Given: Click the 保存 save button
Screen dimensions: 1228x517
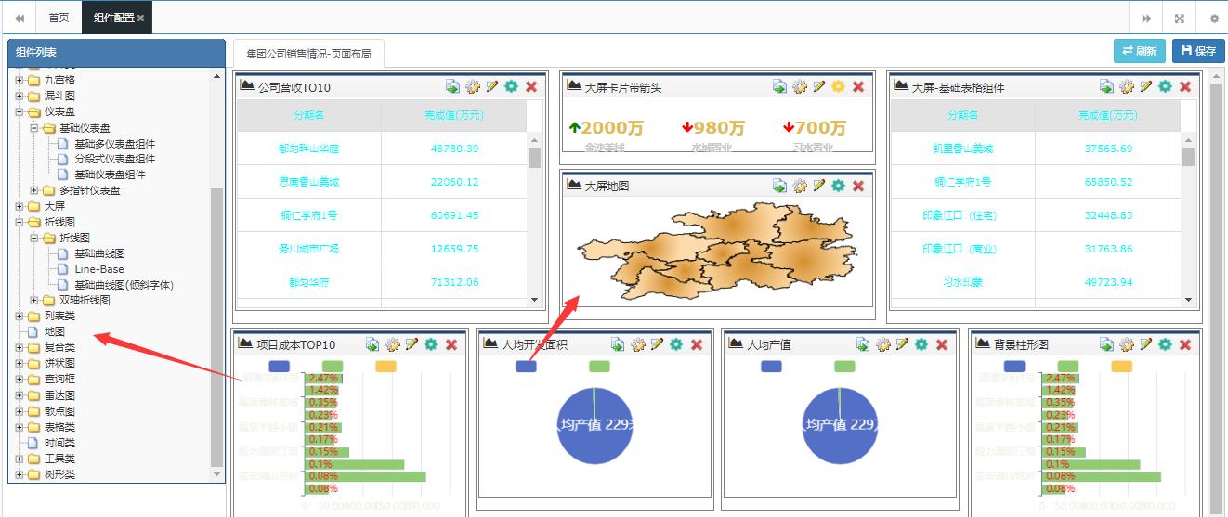Looking at the screenshot, I should (x=1197, y=51).
